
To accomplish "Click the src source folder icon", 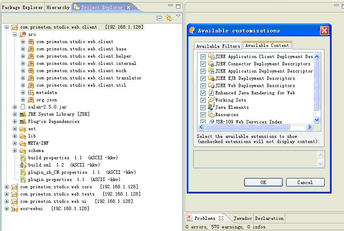I will point(23,34).
